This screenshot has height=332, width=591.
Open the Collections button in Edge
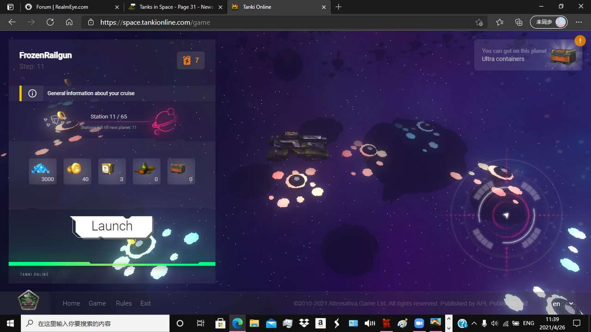pos(519,22)
